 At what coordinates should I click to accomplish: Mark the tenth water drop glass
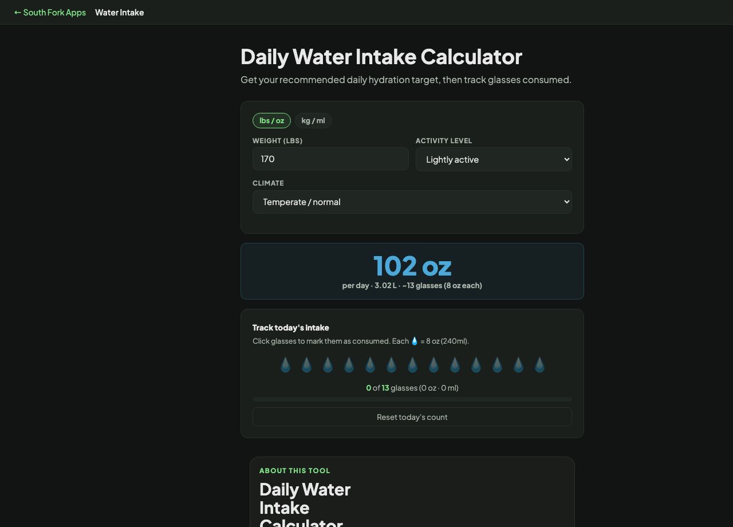[x=476, y=365]
